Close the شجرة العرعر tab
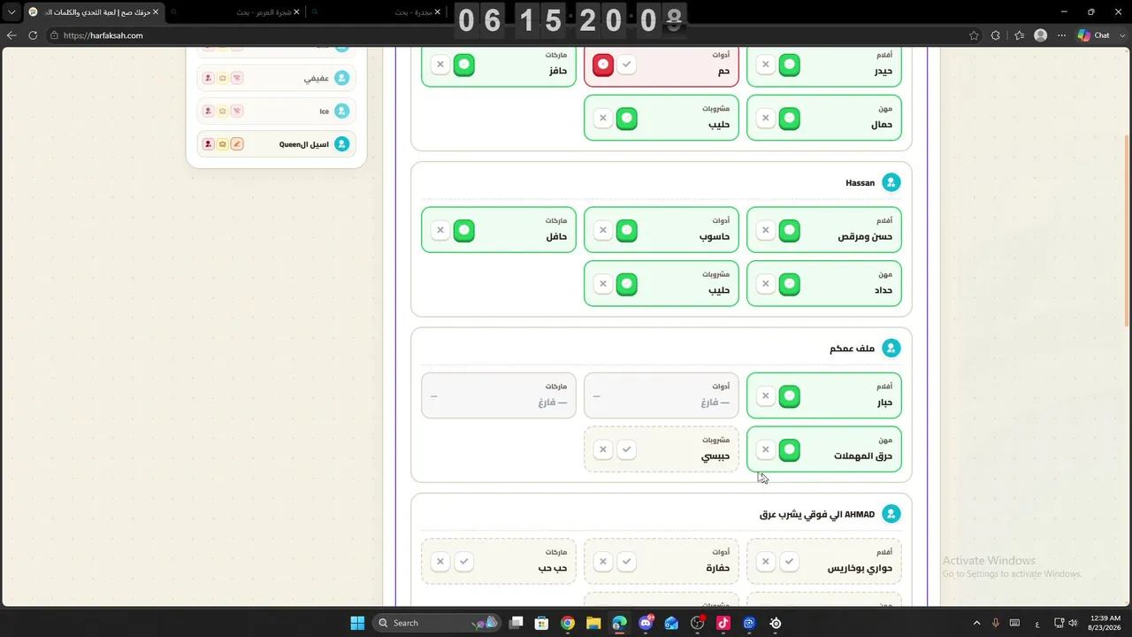 [296, 12]
